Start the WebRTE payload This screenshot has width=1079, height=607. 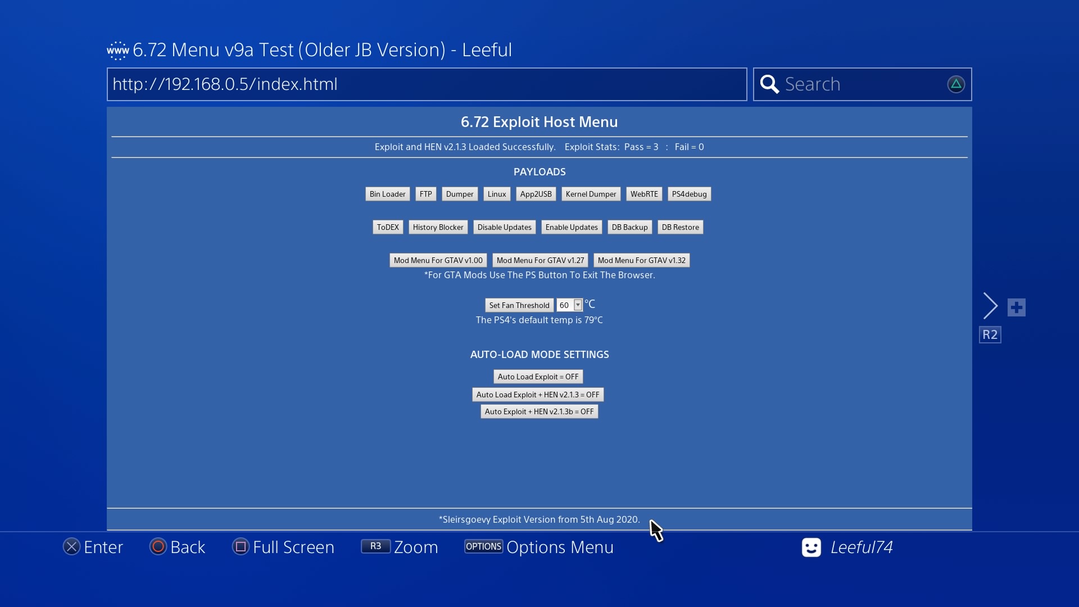point(644,194)
